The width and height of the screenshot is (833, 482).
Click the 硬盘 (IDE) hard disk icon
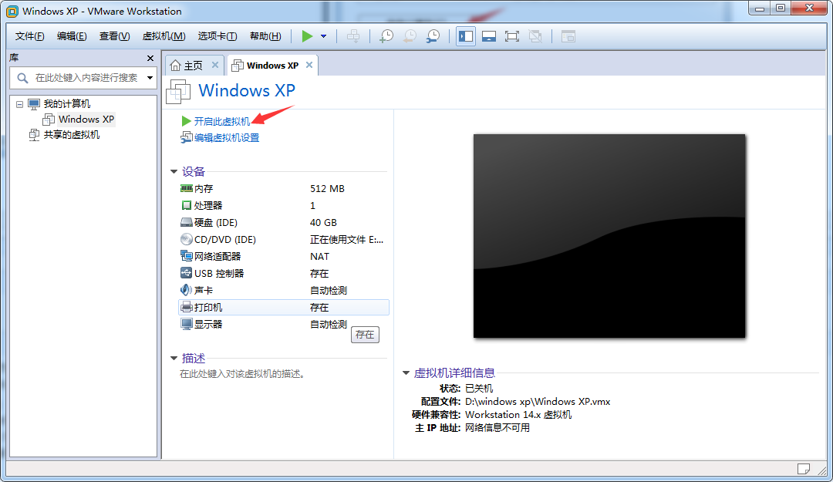pos(186,222)
